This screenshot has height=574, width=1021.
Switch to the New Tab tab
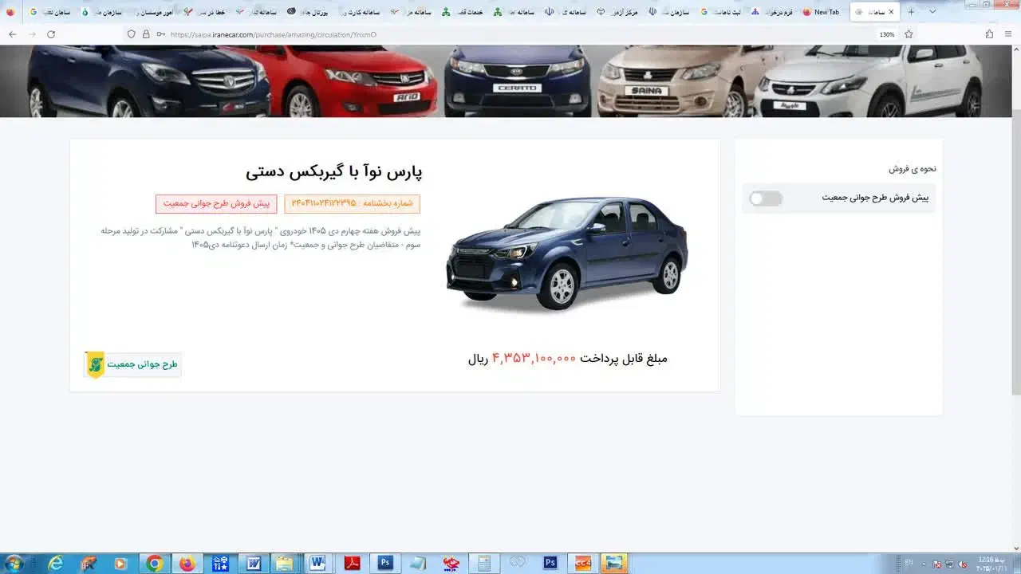822,12
